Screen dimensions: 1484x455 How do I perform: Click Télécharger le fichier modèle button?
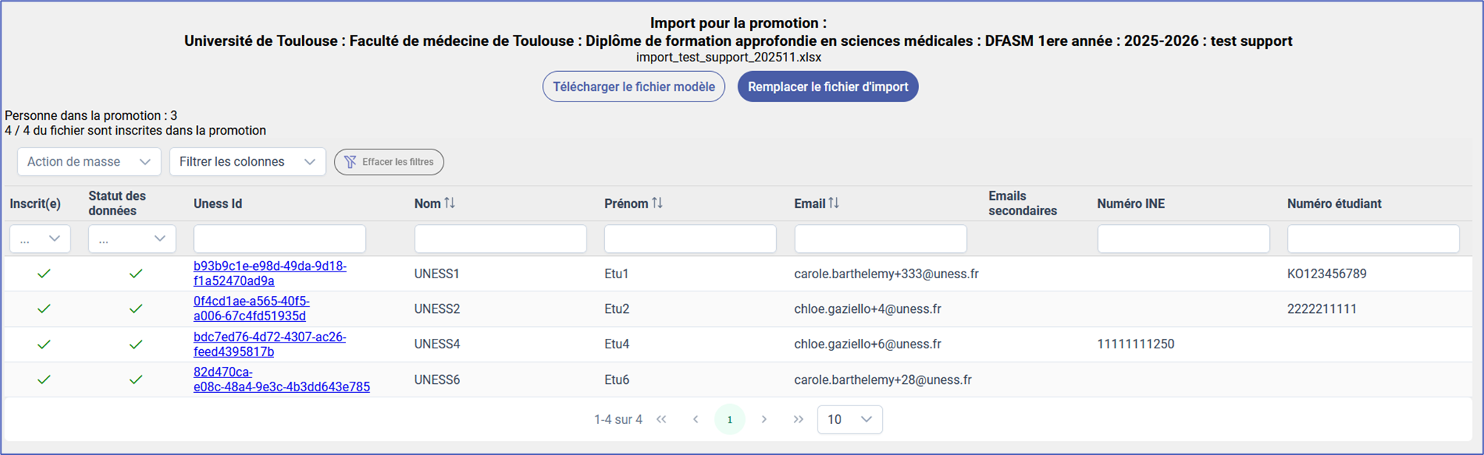point(633,87)
